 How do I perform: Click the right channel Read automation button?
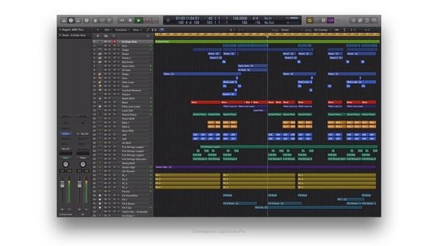[x=83, y=158]
